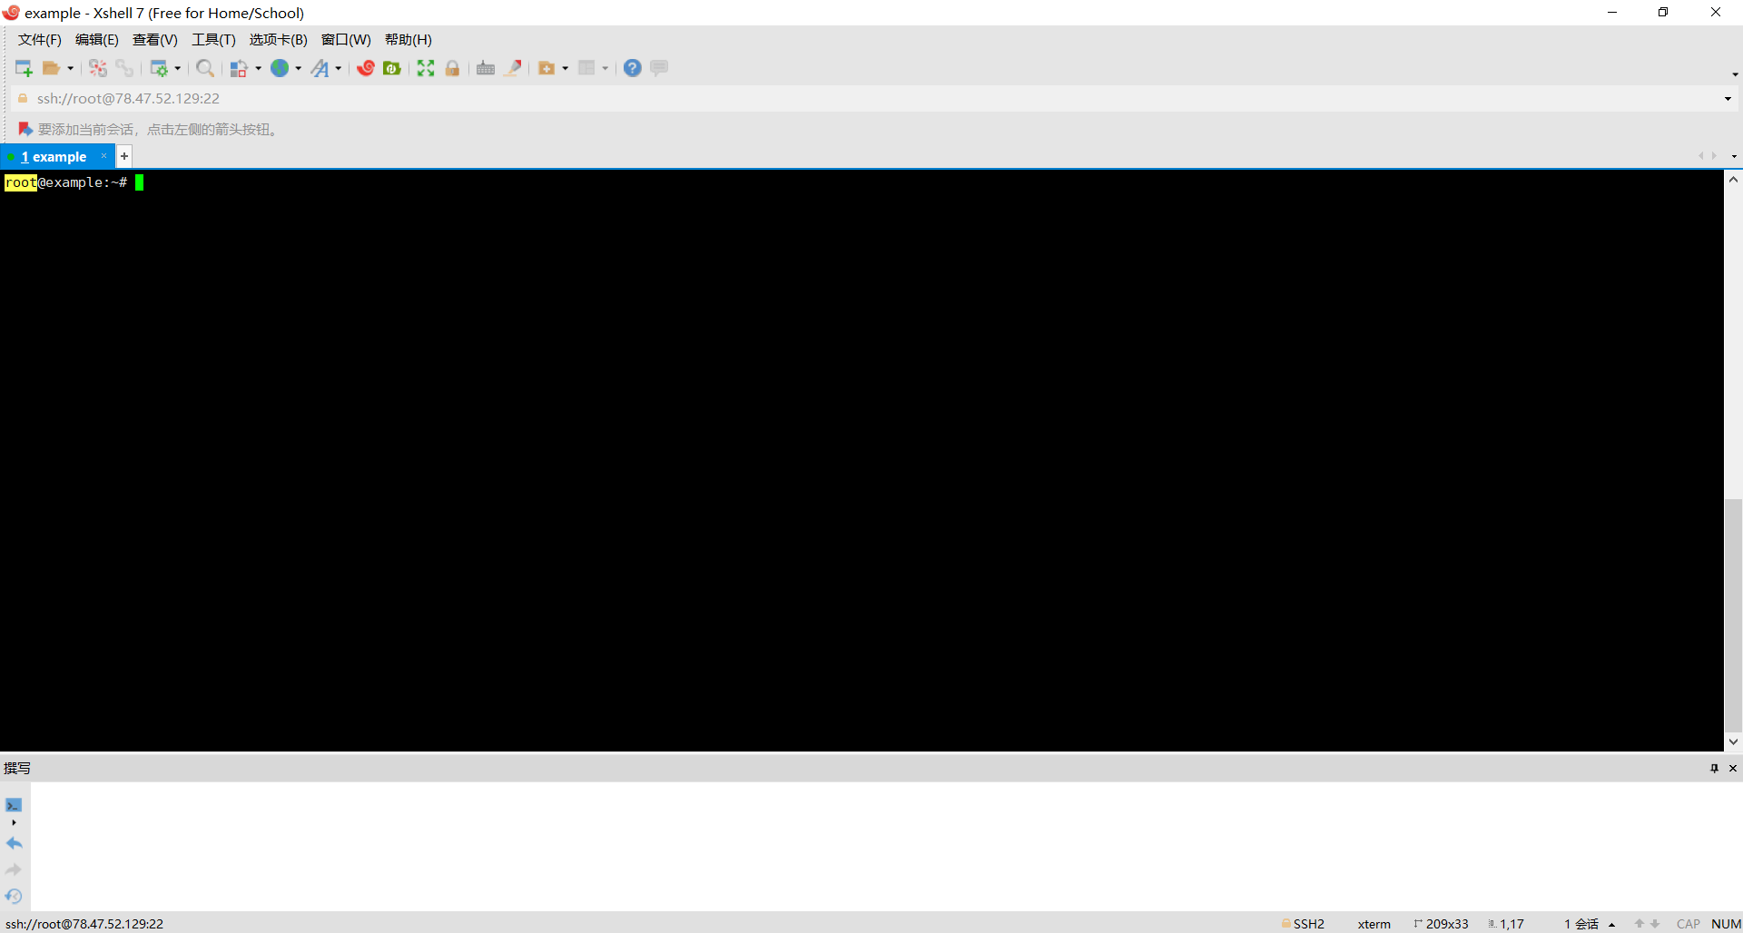Select the 1 example session tab
1743x933 pixels.
click(54, 157)
